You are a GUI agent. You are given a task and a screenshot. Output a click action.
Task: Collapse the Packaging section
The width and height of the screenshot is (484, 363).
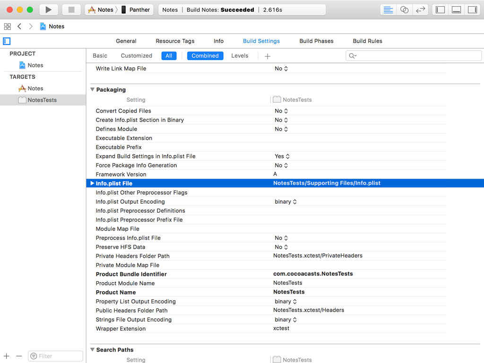[92, 89]
